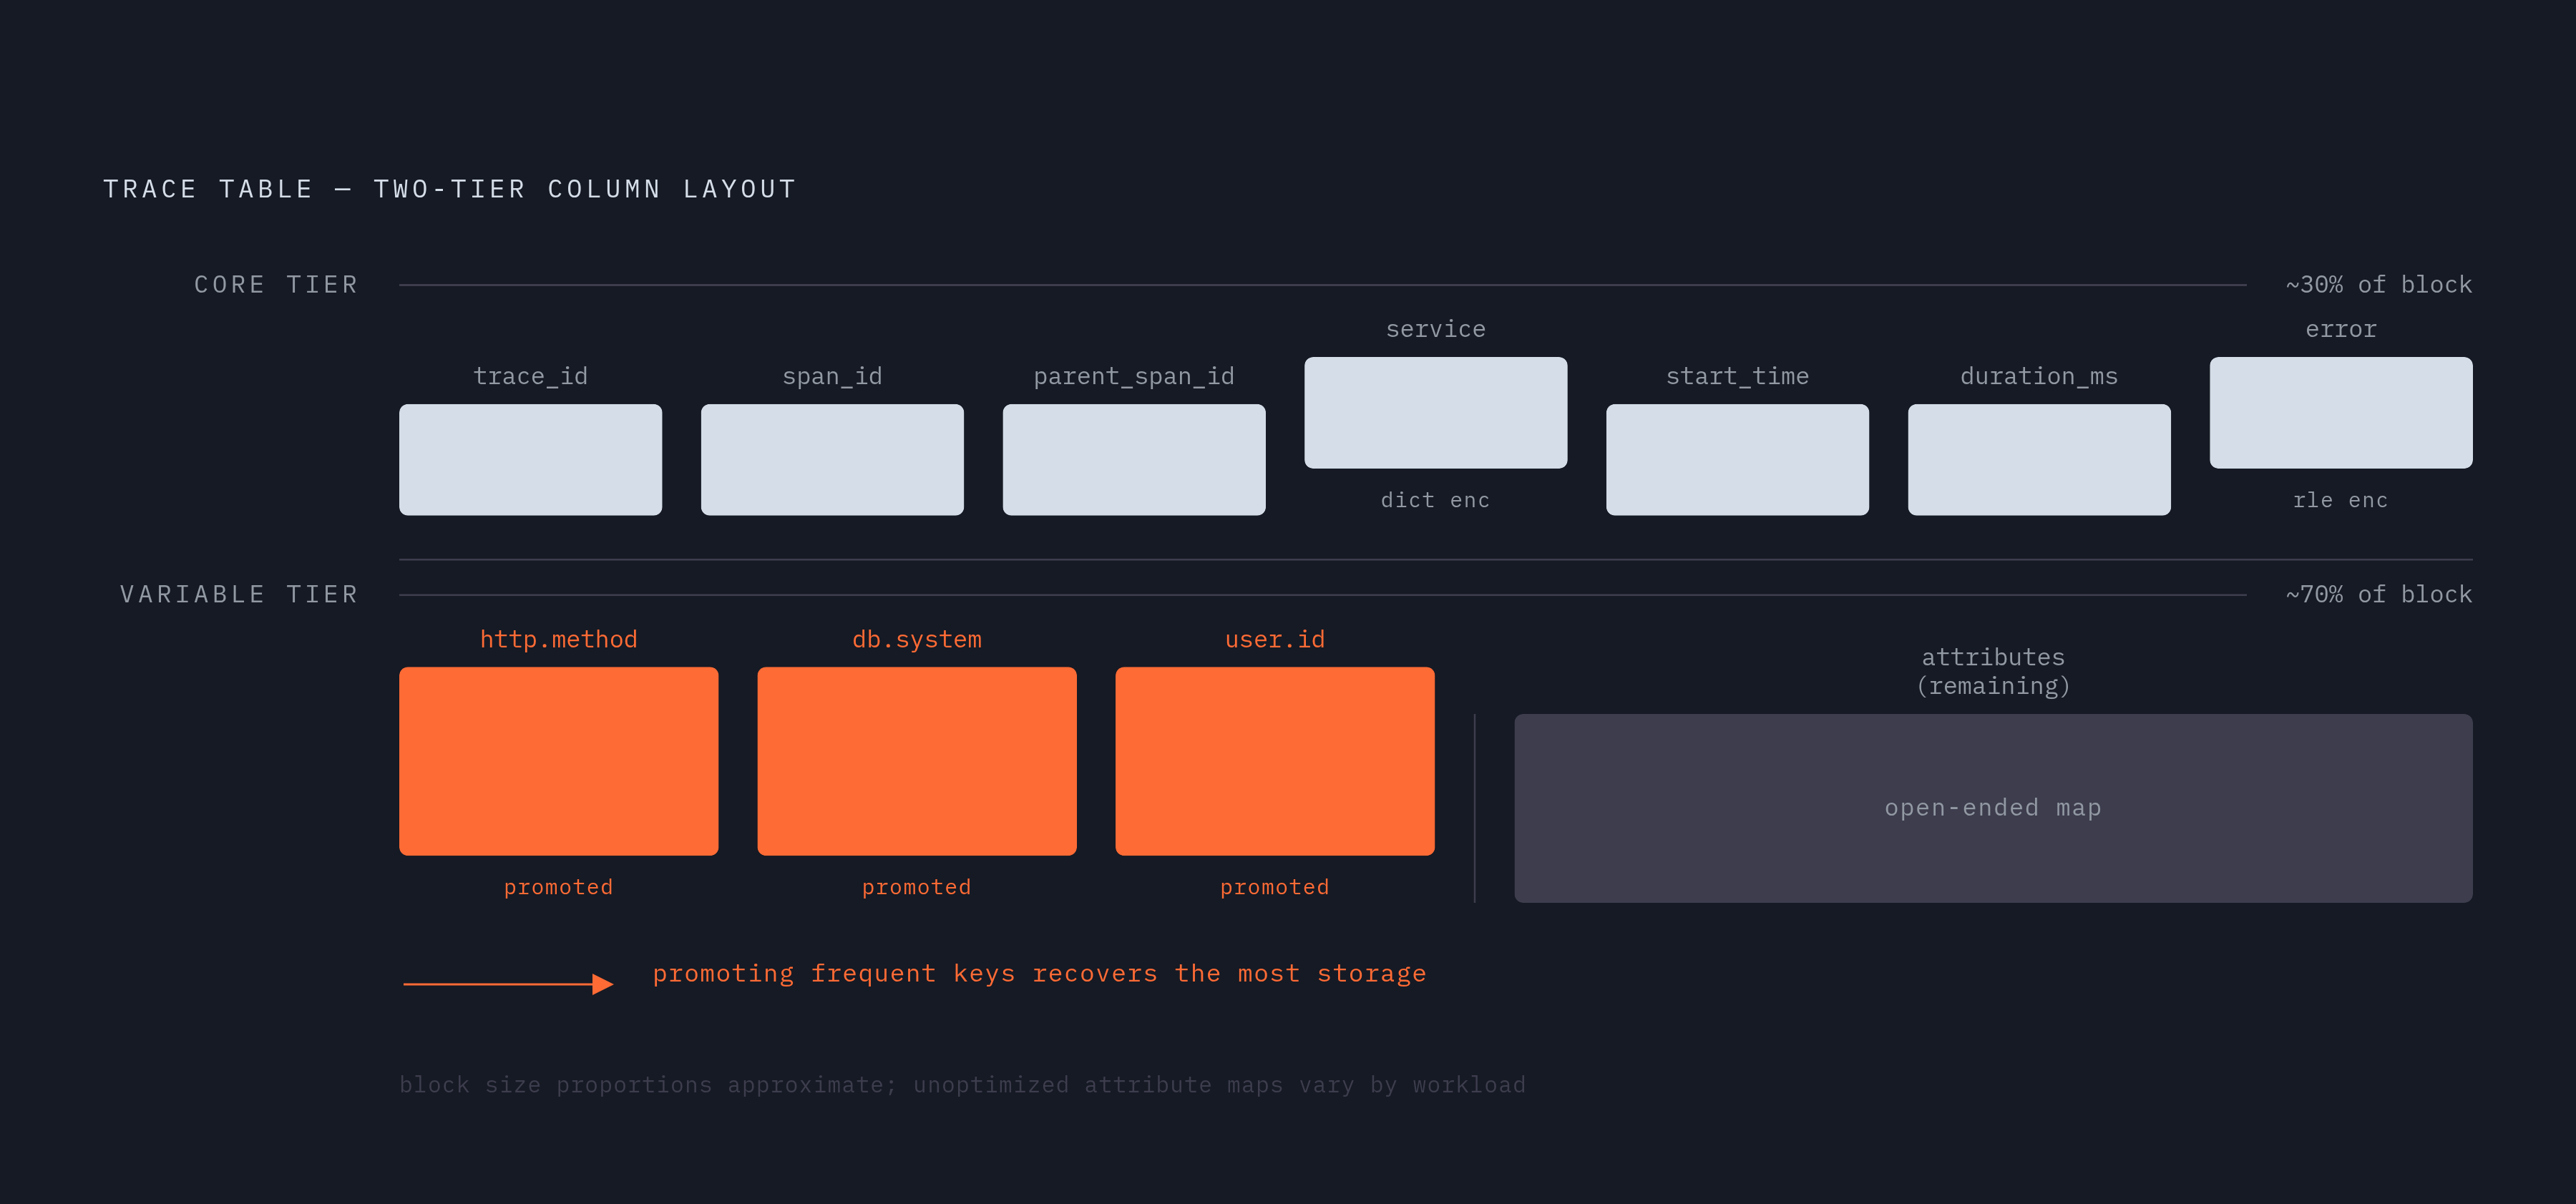
Task: Click 'promoting frequent keys recovers the most storage'
Action: pyautogui.click(x=1040, y=974)
